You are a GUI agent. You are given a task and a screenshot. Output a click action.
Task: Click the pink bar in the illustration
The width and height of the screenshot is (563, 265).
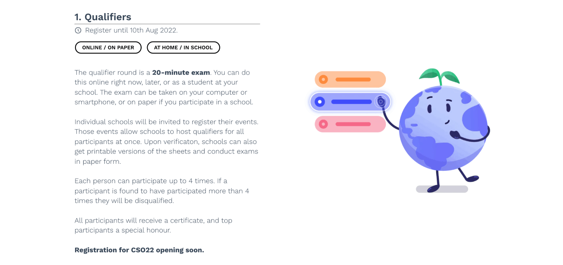353,124
